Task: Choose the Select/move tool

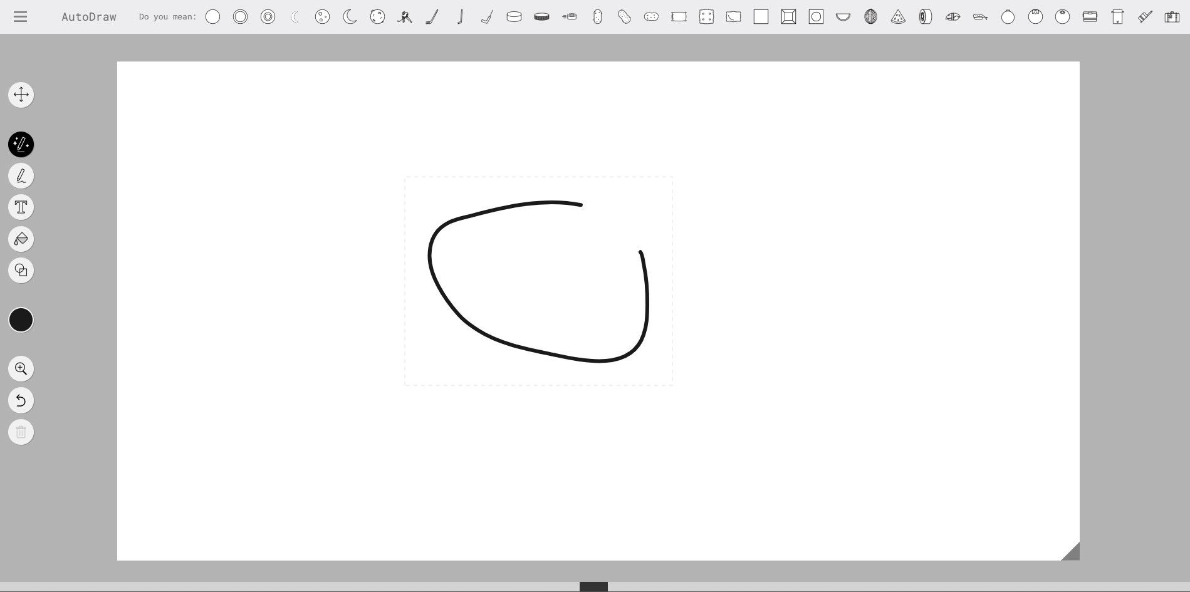Action: pyautogui.click(x=21, y=95)
